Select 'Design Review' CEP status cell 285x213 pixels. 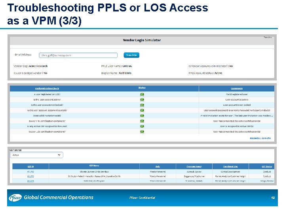click(267, 181)
